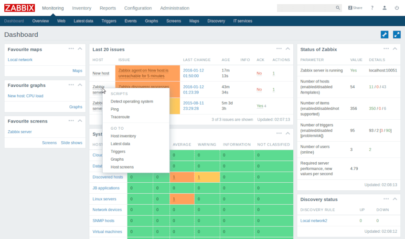
Task: Open the Inventory main menu
Action: point(82,8)
